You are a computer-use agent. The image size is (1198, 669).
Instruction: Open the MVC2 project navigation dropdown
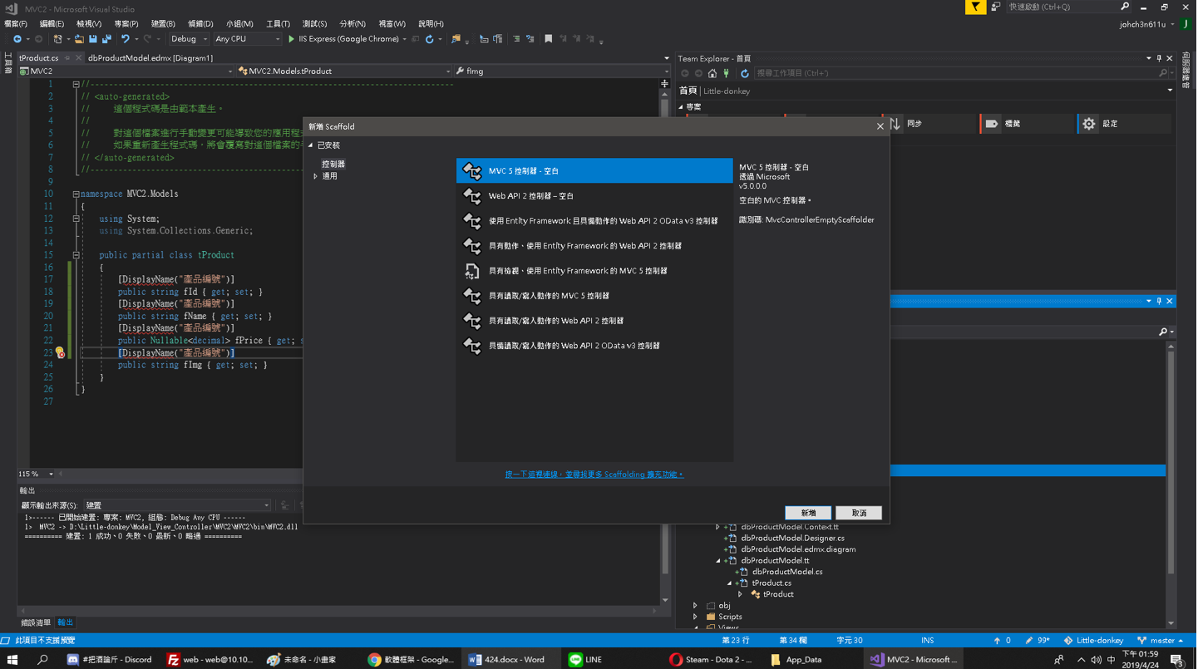[x=126, y=71]
